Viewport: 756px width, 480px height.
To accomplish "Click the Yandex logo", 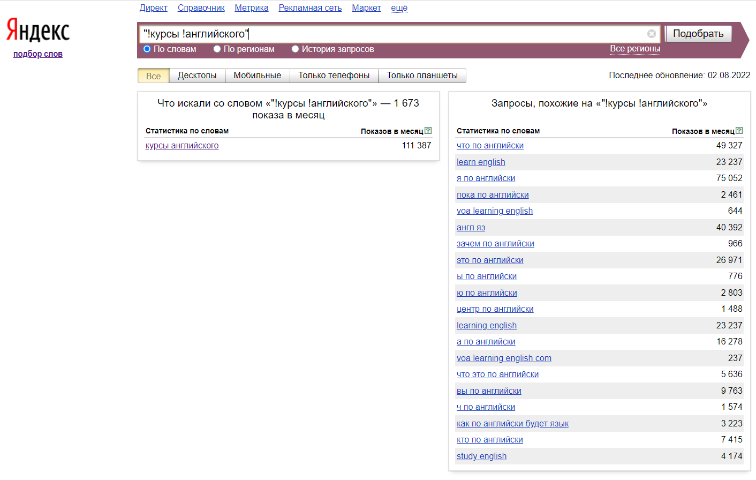I will tap(38, 30).
